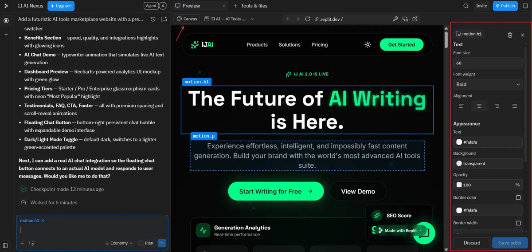Switch to the Preview tab

[191, 6]
